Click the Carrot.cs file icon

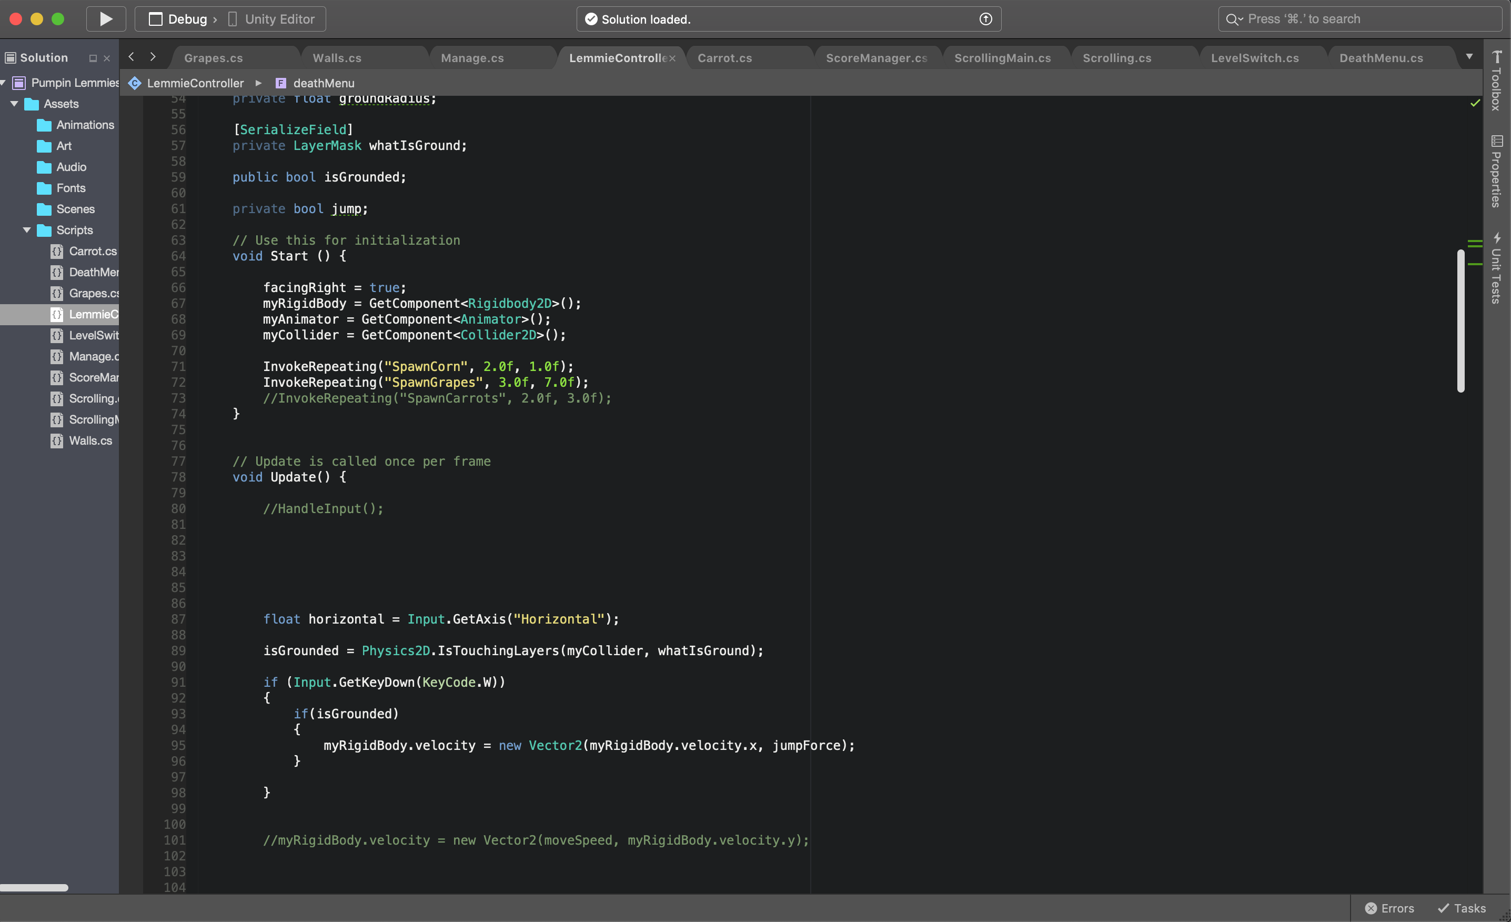point(57,251)
